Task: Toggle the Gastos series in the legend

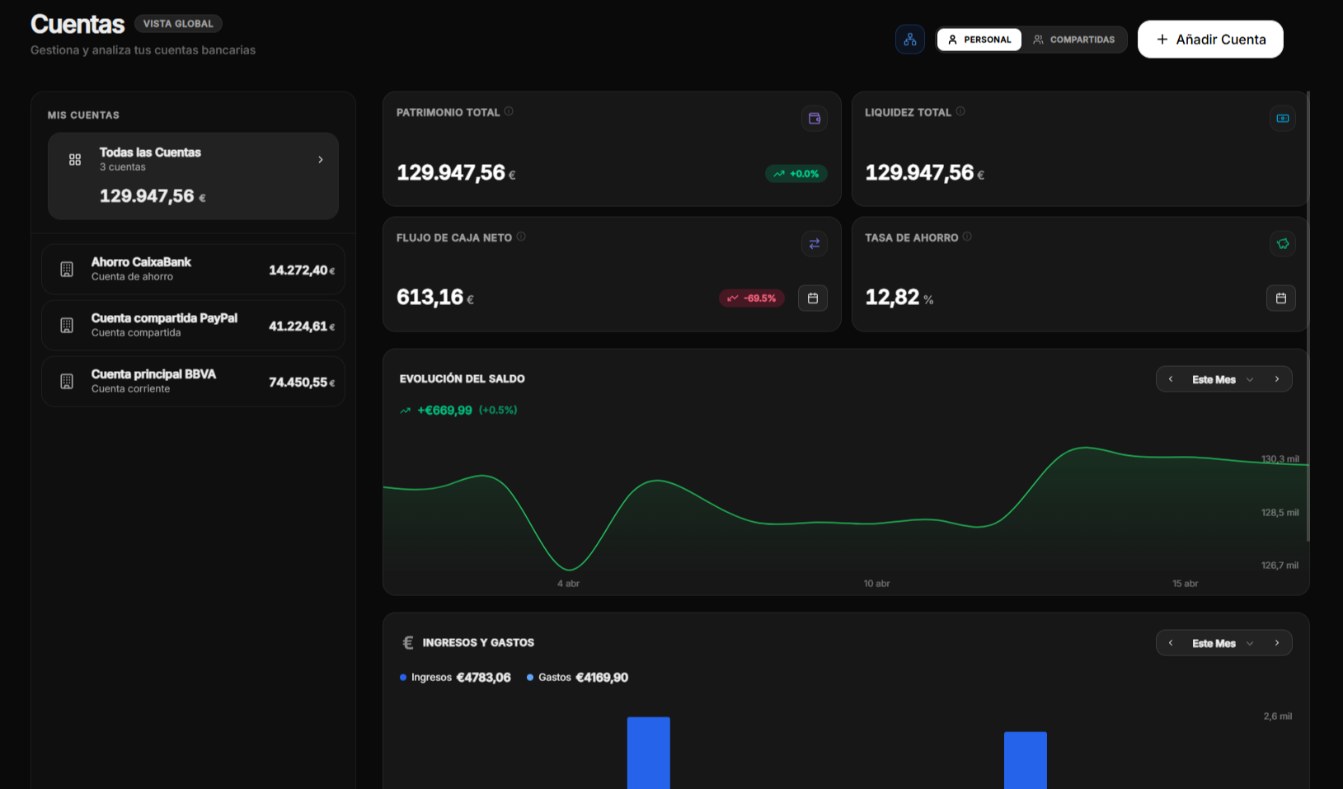Action: [577, 678]
